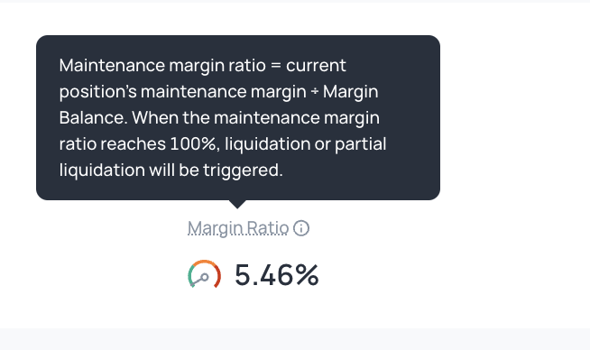This screenshot has height=350, width=590.
Task: Click the info icon beside Margin Ratio
Action: pos(301,228)
